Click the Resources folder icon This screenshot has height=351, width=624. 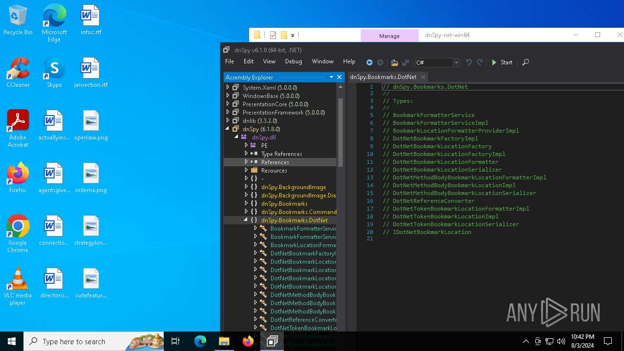[x=254, y=171]
